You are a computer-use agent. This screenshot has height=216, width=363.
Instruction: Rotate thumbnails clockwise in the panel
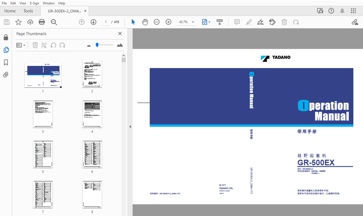coord(62,45)
